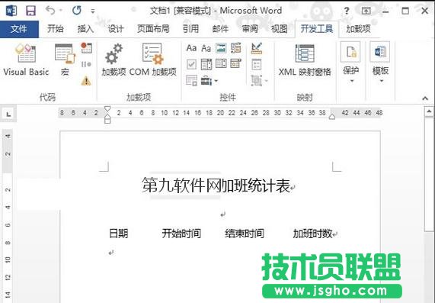Collapse the ribbon with arrow
Image resolution: width=435 pixels, height=303 pixels.
pyautogui.click(x=425, y=98)
